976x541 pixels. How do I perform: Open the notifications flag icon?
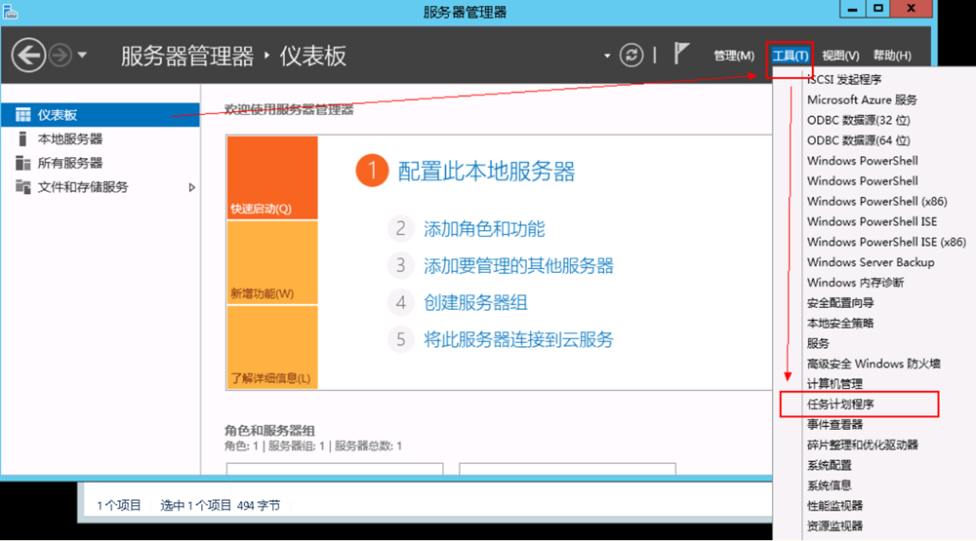681,55
